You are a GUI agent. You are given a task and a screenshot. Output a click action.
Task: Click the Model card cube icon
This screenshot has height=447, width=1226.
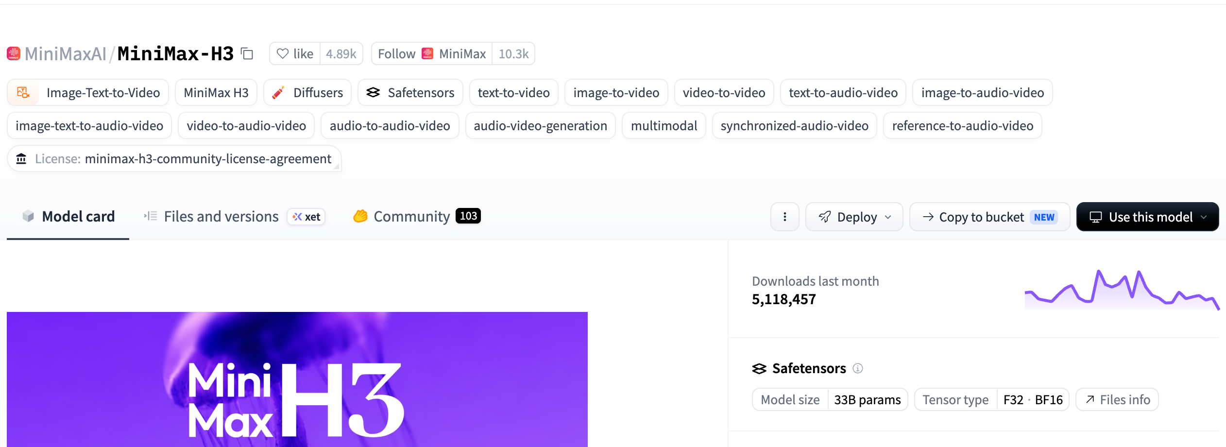pyautogui.click(x=28, y=216)
